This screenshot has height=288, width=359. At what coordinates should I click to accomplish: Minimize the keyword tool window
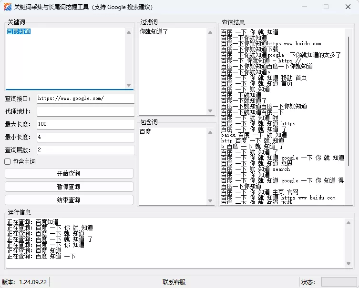click(x=305, y=7)
